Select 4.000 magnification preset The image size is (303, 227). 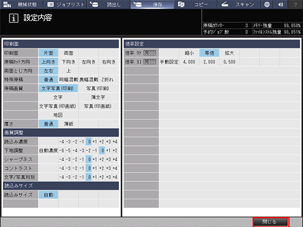189,62
